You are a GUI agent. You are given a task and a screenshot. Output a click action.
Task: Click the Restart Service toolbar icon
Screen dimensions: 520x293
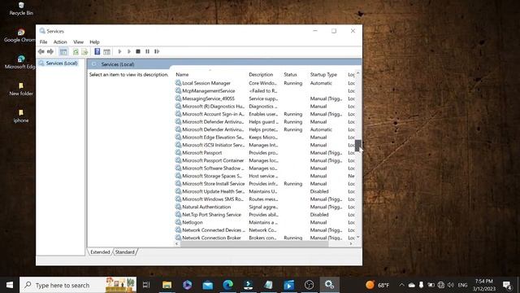[x=157, y=51]
